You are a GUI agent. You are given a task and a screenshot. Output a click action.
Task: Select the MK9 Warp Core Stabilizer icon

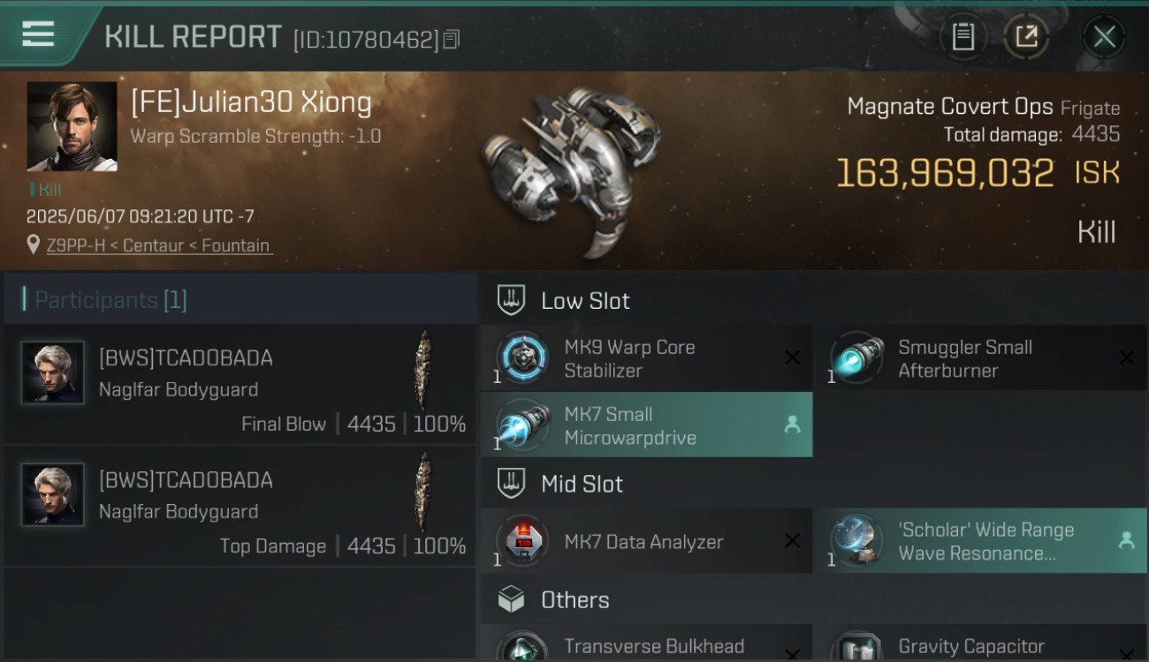521,358
